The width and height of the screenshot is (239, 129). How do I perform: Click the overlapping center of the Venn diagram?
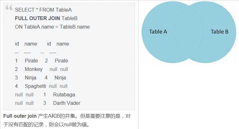click(189, 32)
